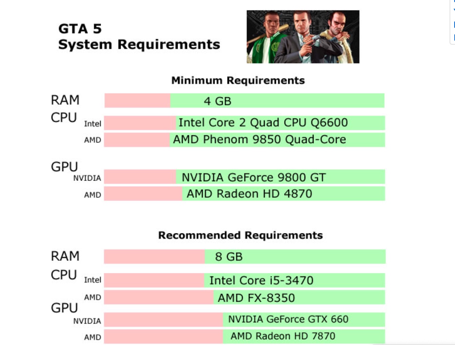The image size is (455, 345).
Task: Click the GTA 5 characters artwork image
Action: (303, 37)
